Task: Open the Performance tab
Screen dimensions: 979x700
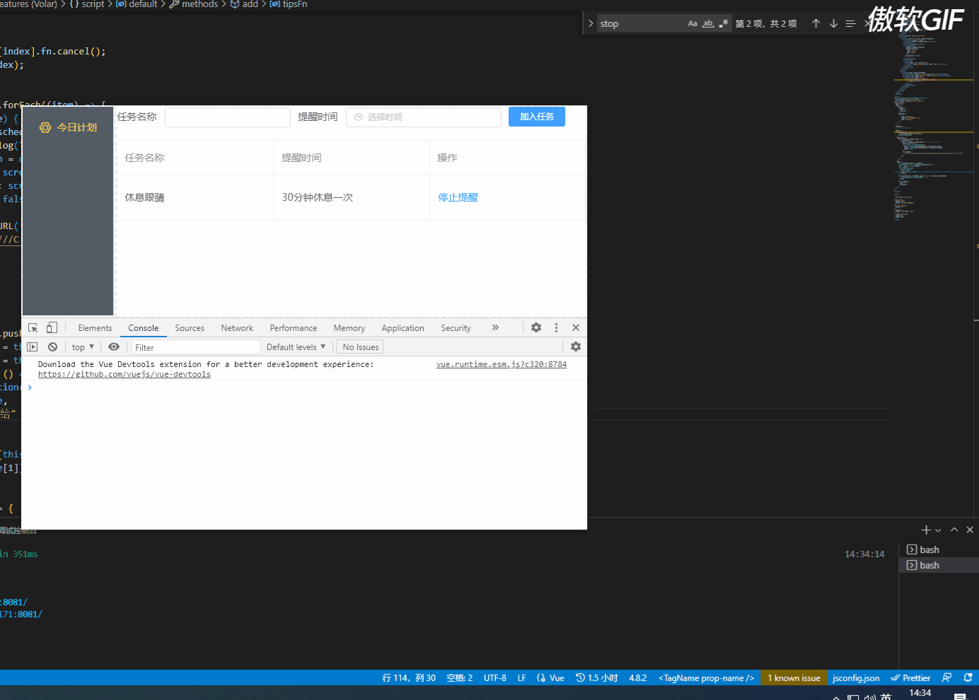Action: [x=294, y=328]
